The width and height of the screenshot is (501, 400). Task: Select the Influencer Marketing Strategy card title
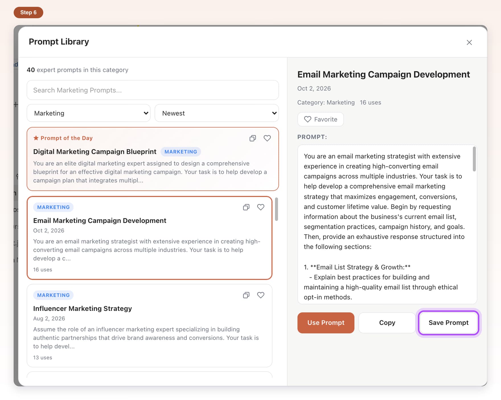point(83,309)
